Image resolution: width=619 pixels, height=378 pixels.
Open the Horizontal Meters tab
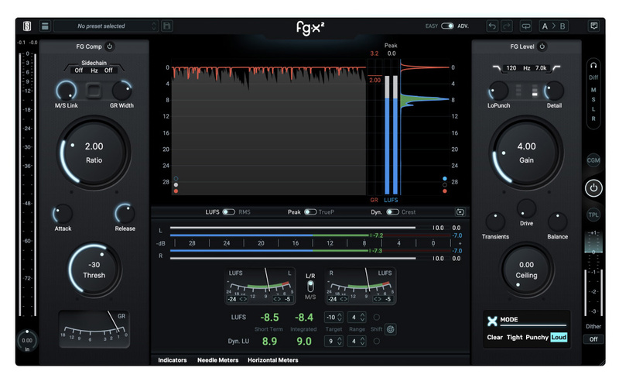273,360
